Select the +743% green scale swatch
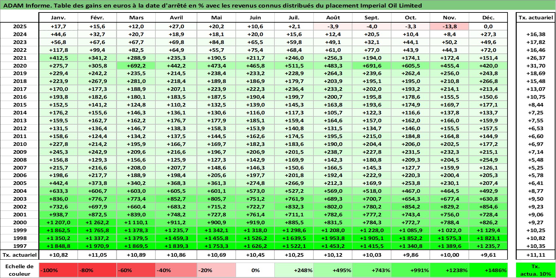556x278 pixels. 372,270
